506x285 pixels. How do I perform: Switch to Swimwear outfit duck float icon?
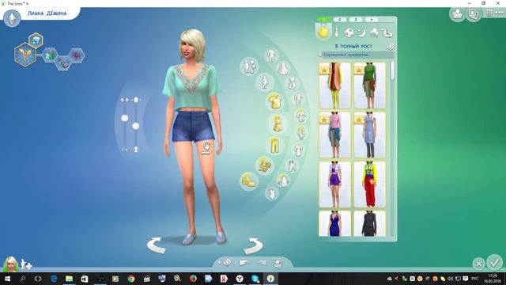387,32
